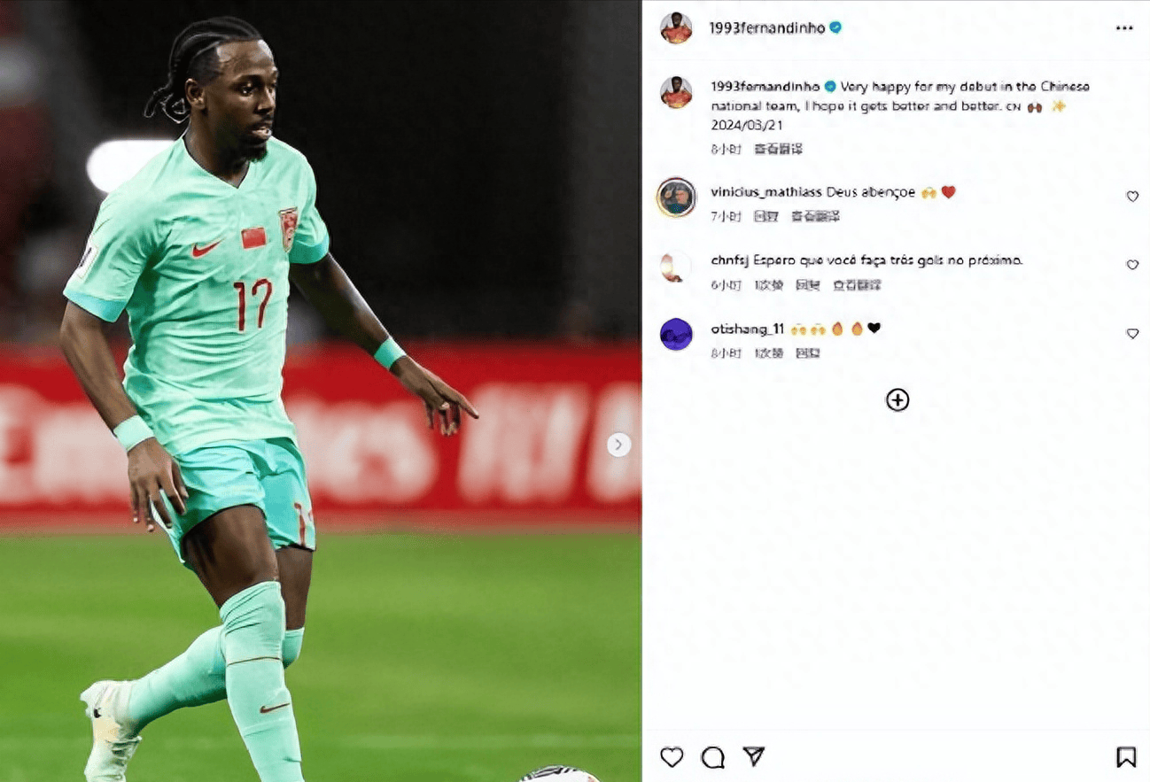The height and width of the screenshot is (782, 1150).
Task: Open 1993fernandinho header profile picture
Action: [676, 27]
